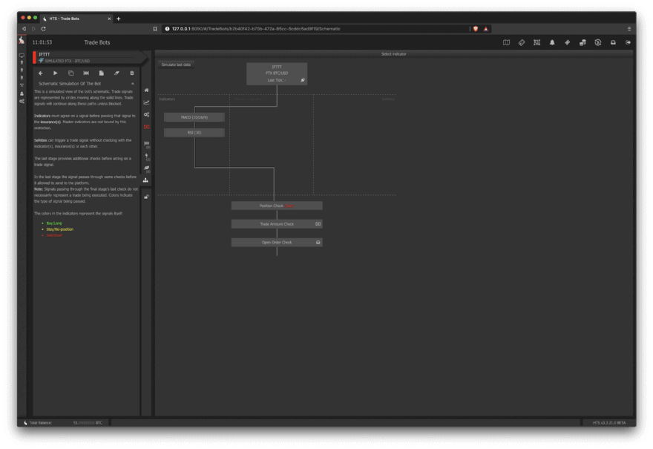The height and width of the screenshot is (449, 653).
Task: Start the bot with the play icon
Action: (56, 73)
